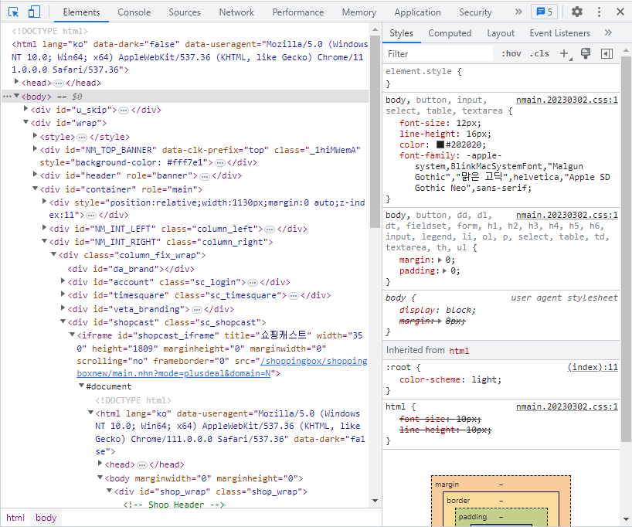Open the ellipsis actions beside body row
632x527 pixels.
(x=7, y=96)
